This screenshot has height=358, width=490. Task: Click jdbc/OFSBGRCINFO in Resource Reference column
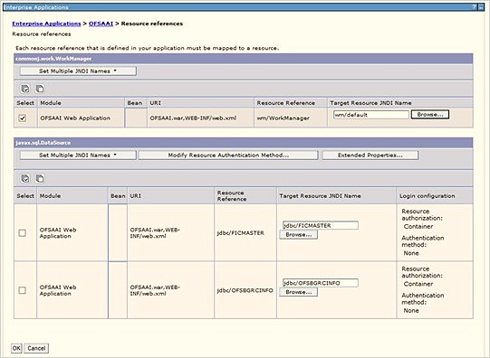(245, 290)
